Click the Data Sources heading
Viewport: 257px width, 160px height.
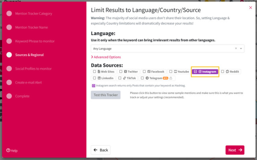coord(107,65)
